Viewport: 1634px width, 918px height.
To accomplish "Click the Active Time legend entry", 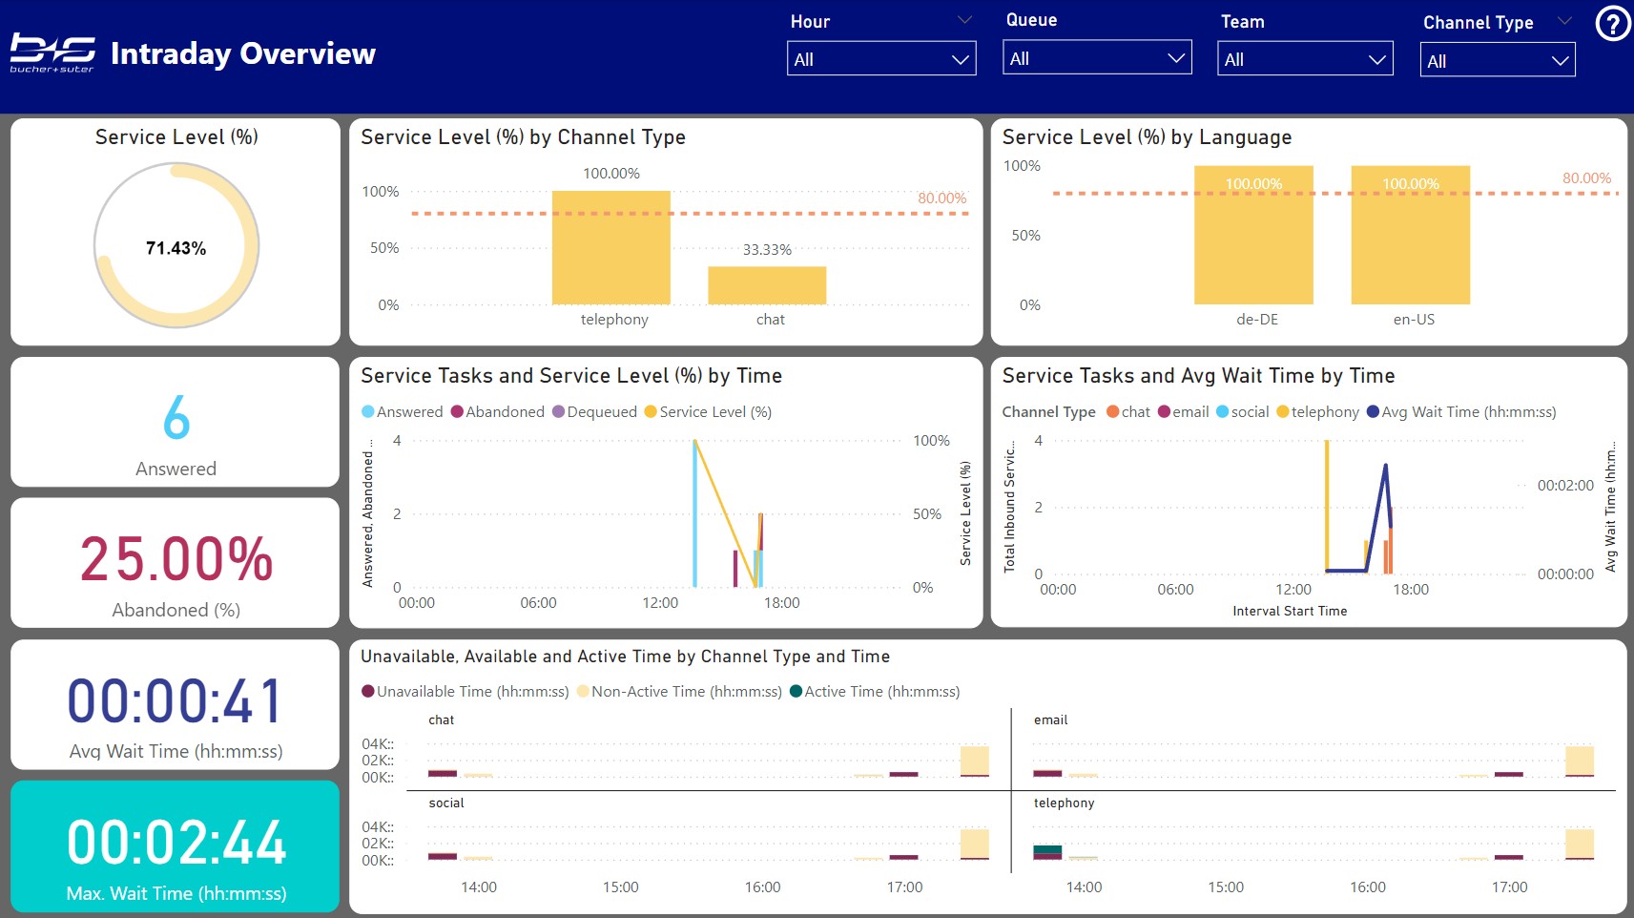I will 875,692.
